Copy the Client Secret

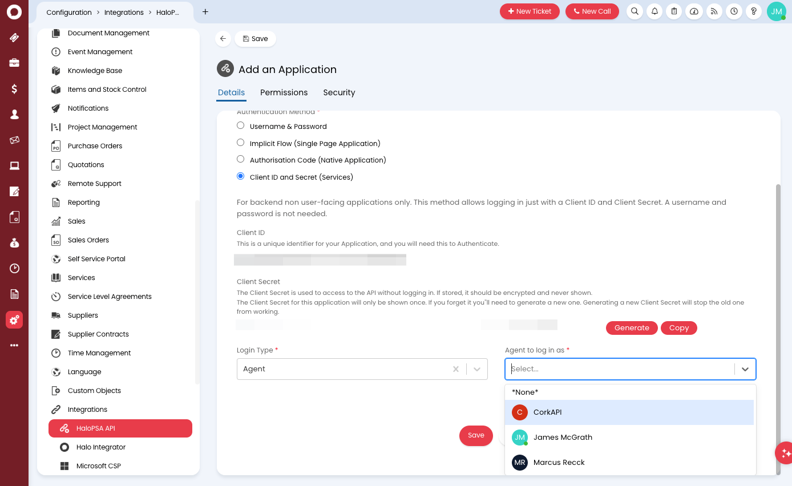click(x=679, y=328)
